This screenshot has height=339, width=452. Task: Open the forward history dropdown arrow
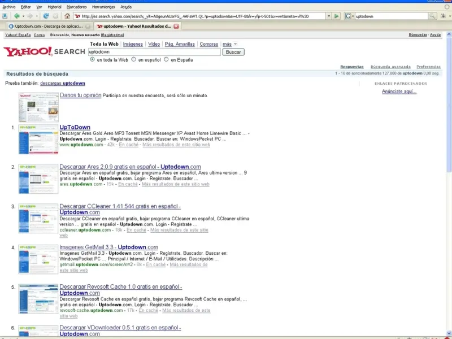(x=37, y=16)
